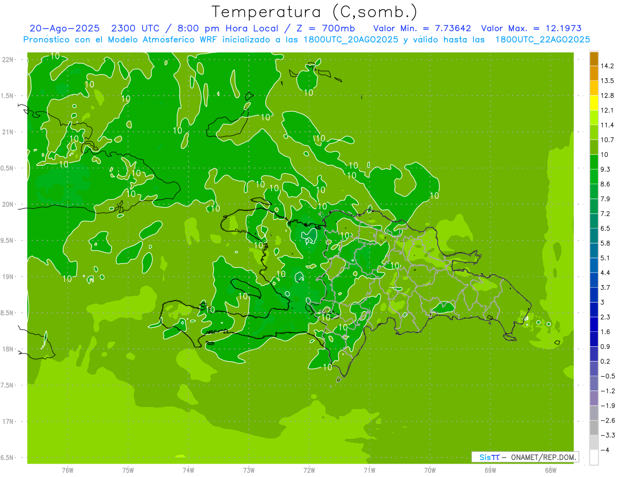Select the '75W' longitude label
The image size is (618, 477).
(x=128, y=470)
